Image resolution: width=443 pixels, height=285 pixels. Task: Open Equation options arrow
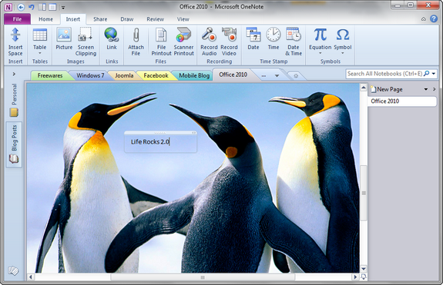pyautogui.click(x=320, y=53)
